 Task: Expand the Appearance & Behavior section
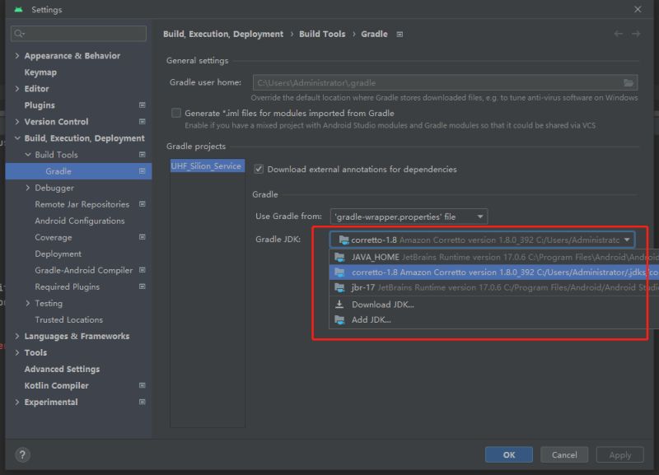(x=17, y=55)
